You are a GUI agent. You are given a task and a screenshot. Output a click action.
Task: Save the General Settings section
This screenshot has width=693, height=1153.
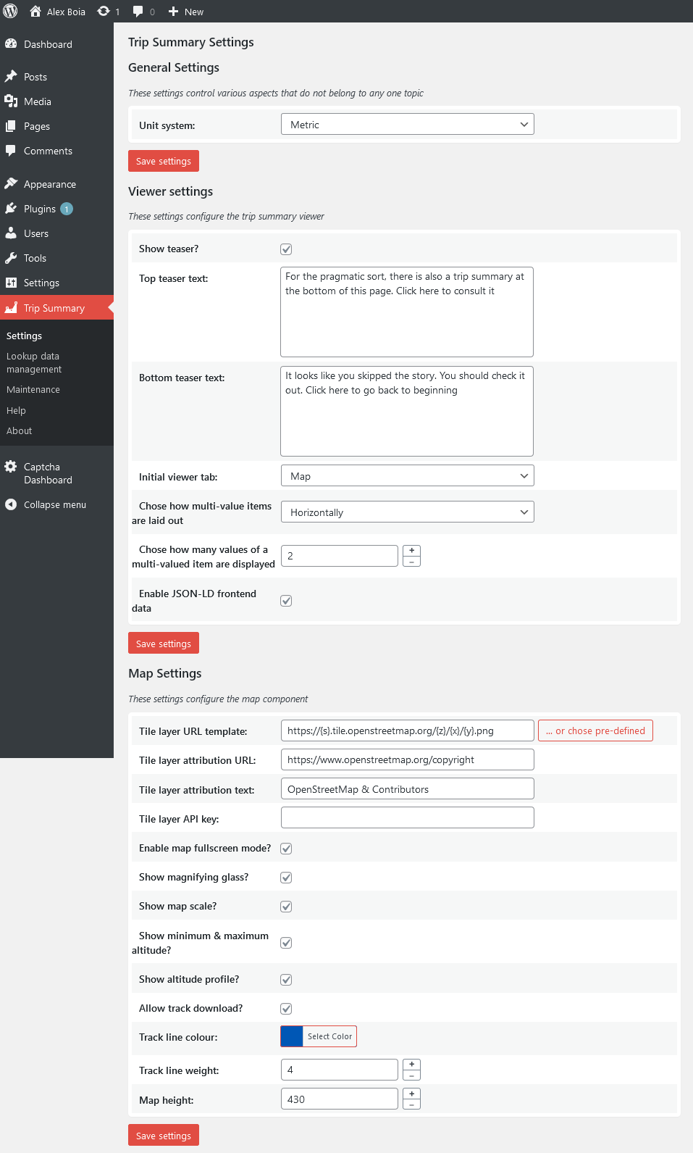click(164, 161)
